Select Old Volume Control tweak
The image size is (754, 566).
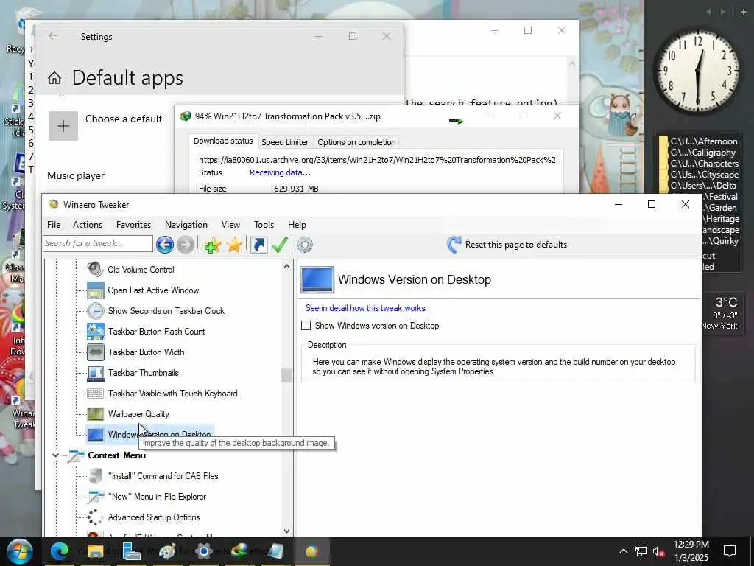[141, 270]
